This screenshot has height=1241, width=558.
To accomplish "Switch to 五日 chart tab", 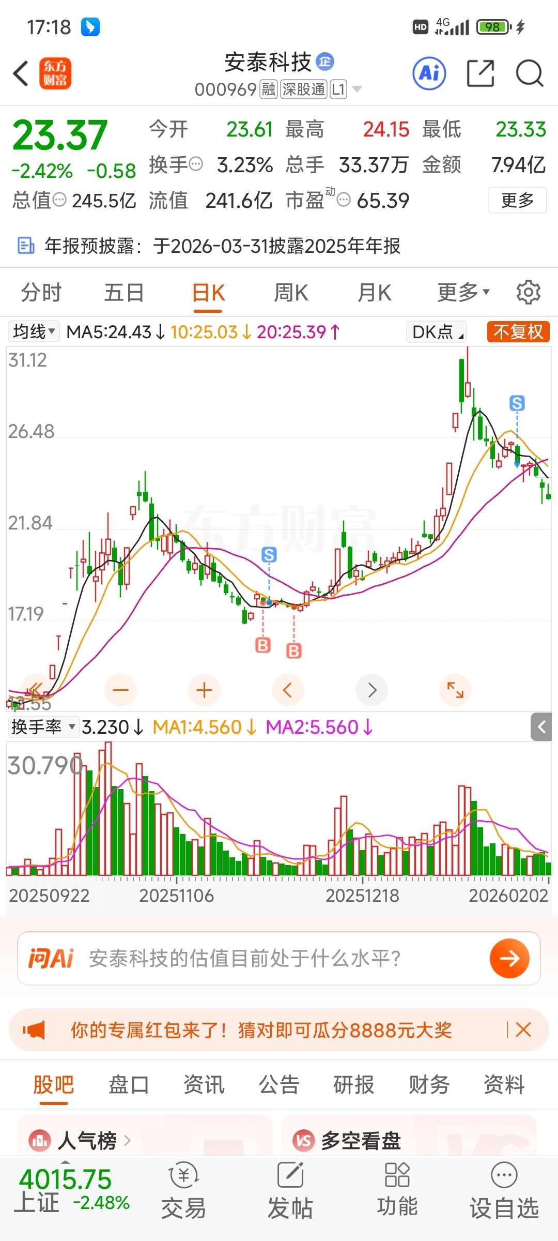I will click(x=124, y=293).
